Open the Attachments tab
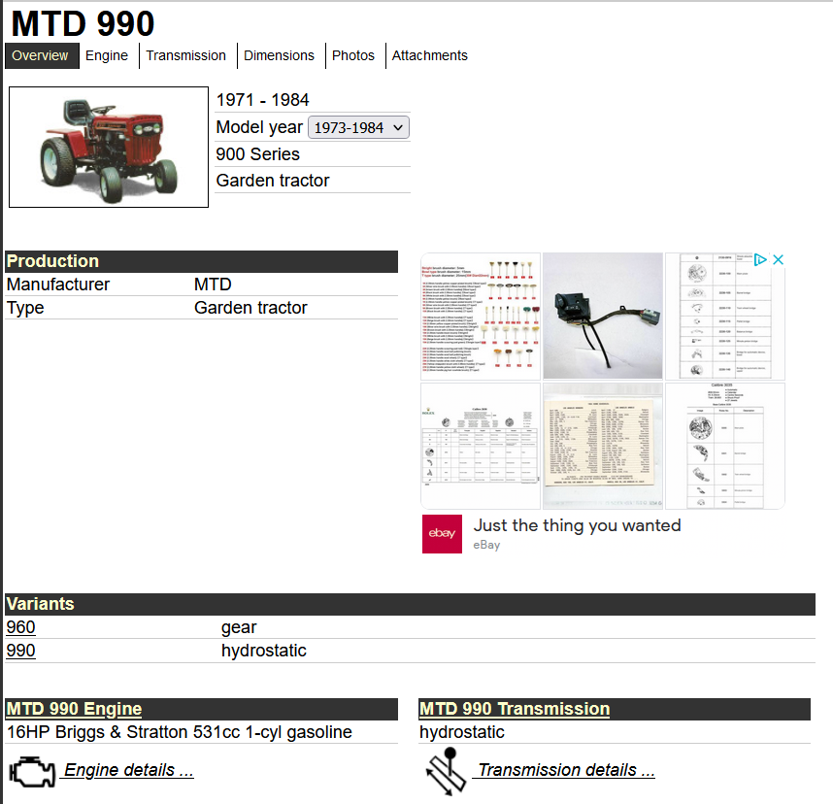This screenshot has height=804, width=833. click(x=430, y=55)
